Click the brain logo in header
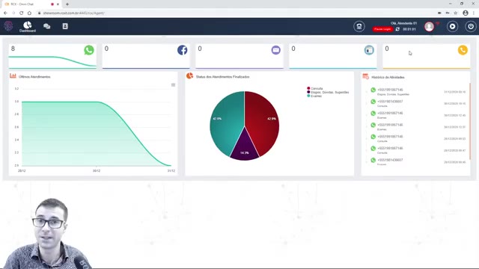This screenshot has height=269, width=479. tap(8, 26)
